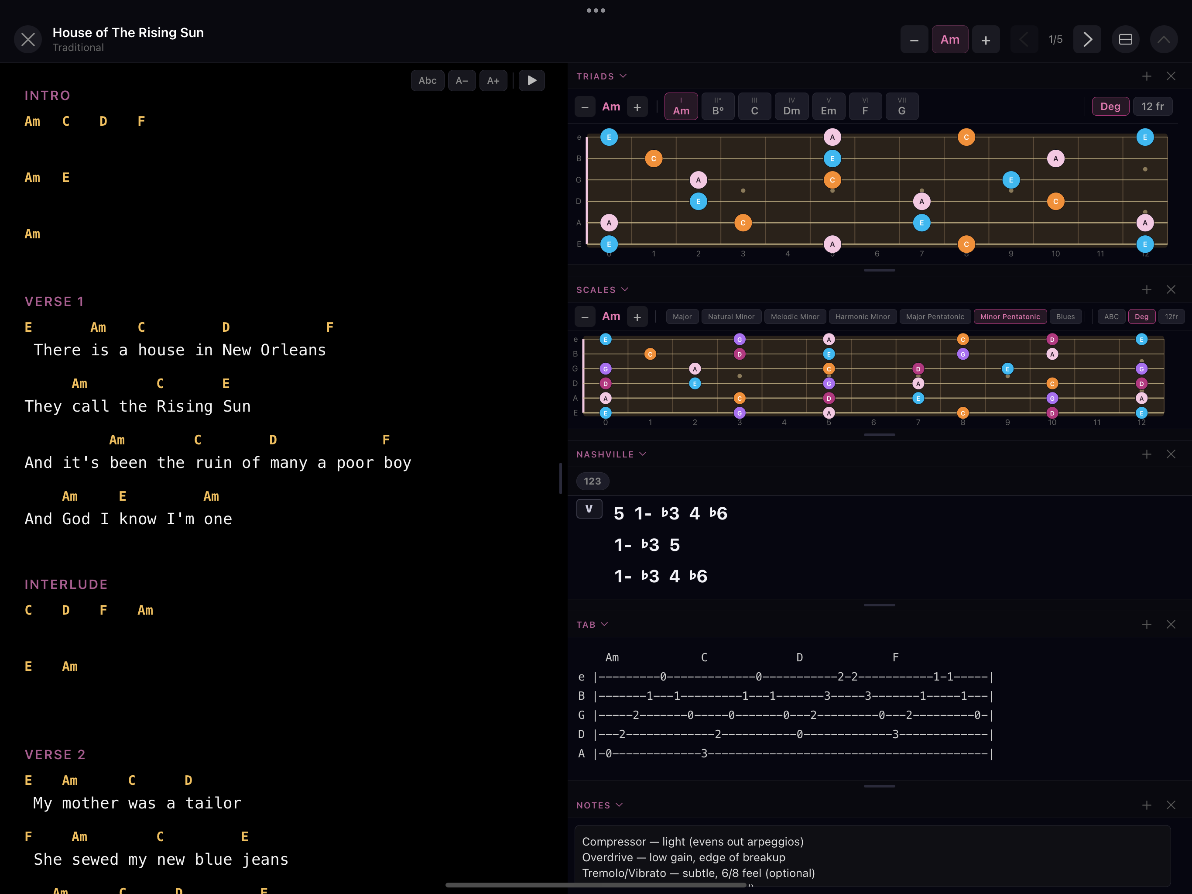The height and width of the screenshot is (894, 1192).
Task: Select the III C triad
Action: [754, 106]
